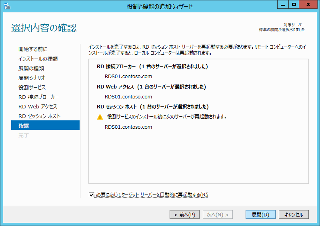Click RDS01.contoso.com under RD 接続ブローカー
The image size is (320, 226).
128,77
